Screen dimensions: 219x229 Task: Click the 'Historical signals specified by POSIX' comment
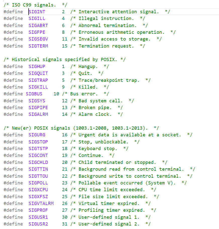(64, 60)
